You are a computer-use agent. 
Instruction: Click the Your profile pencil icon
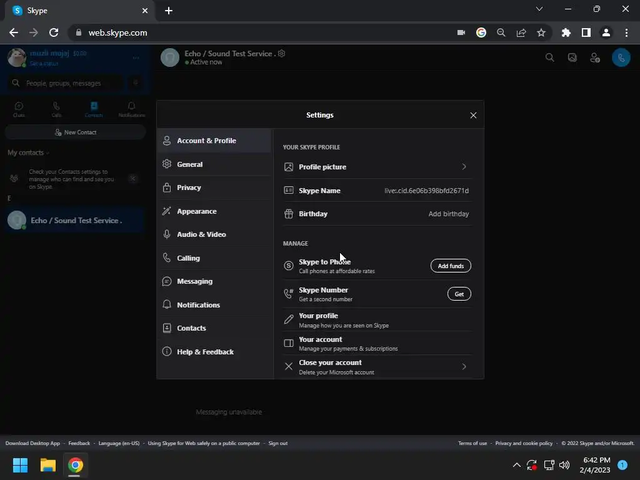coord(289,319)
